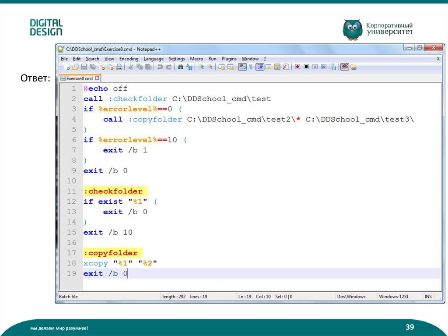Image resolution: width=448 pixels, height=336 pixels.
Task: Toggle show all characters pilcrow button
Action: coord(251,67)
